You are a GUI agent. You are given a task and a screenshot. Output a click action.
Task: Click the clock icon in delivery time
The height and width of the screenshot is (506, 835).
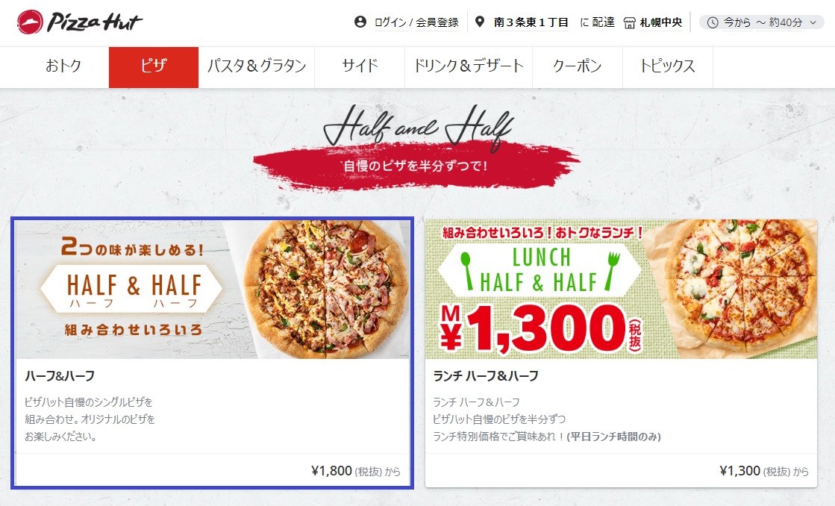click(x=713, y=22)
